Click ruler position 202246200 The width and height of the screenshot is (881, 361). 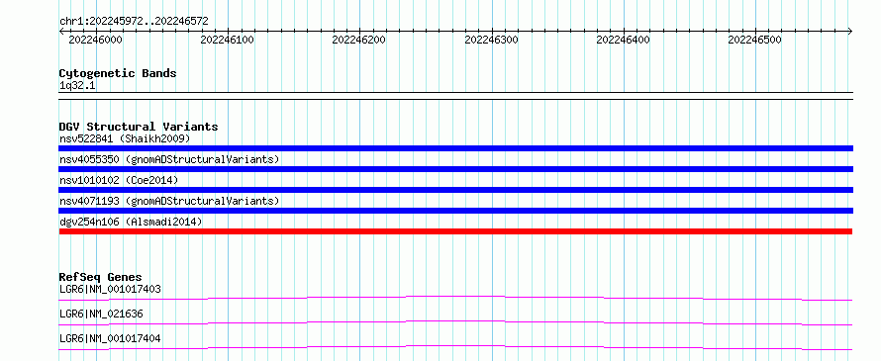click(359, 40)
